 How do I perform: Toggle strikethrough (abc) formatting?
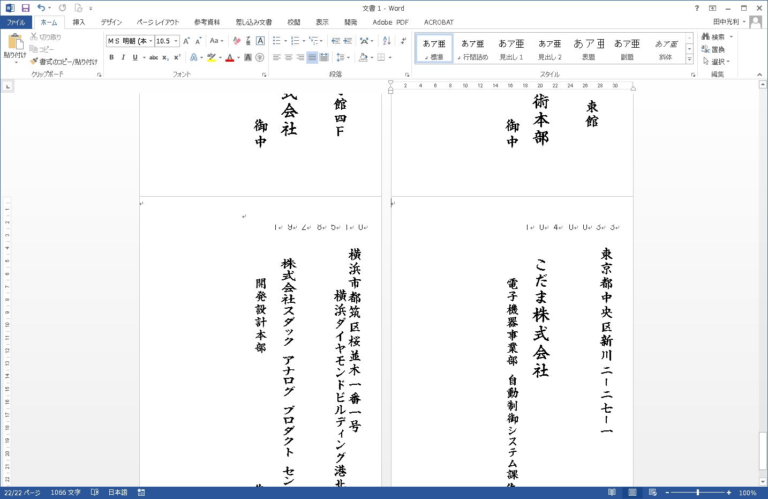pyautogui.click(x=154, y=57)
